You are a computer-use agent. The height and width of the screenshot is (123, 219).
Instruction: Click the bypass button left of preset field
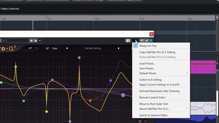[4, 41]
